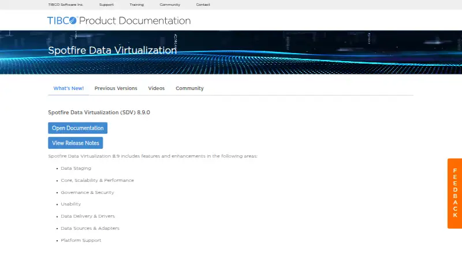Click the View Release Notes button
The image size is (462, 254).
coord(76,143)
